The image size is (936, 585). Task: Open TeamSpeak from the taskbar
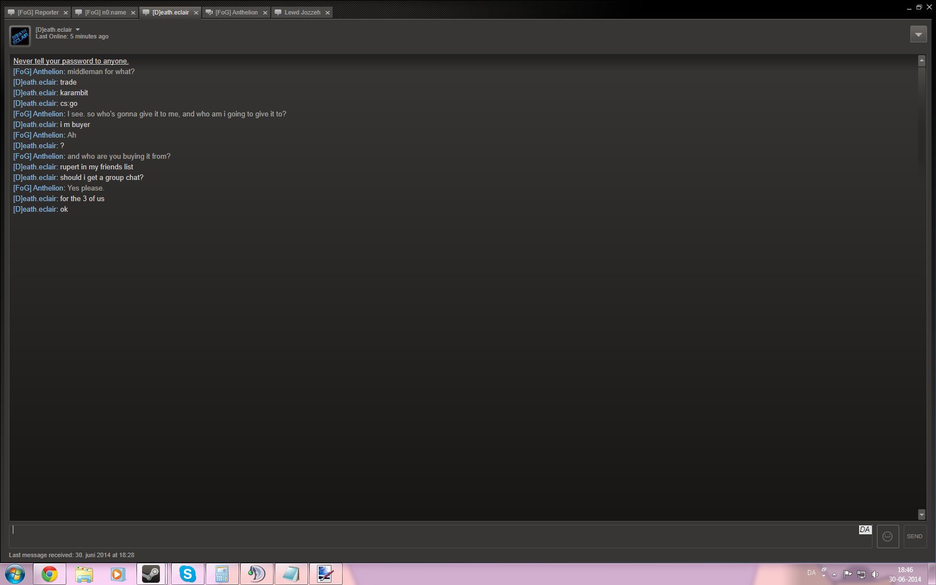point(256,574)
